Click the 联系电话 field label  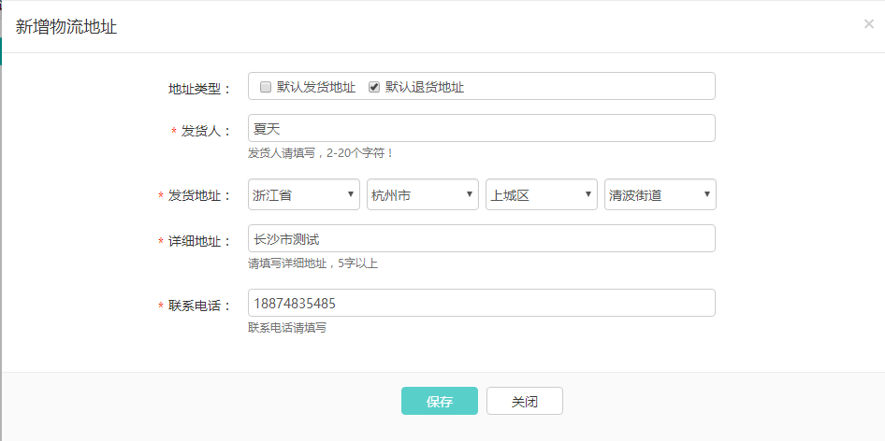click(x=198, y=306)
